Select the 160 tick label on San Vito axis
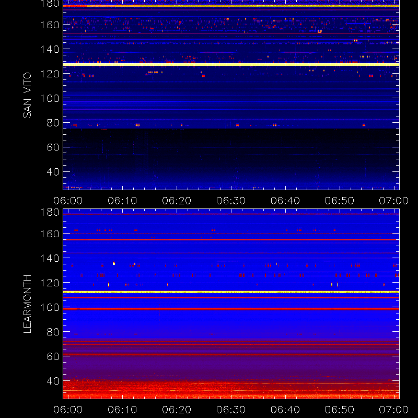 pyautogui.click(x=50, y=25)
